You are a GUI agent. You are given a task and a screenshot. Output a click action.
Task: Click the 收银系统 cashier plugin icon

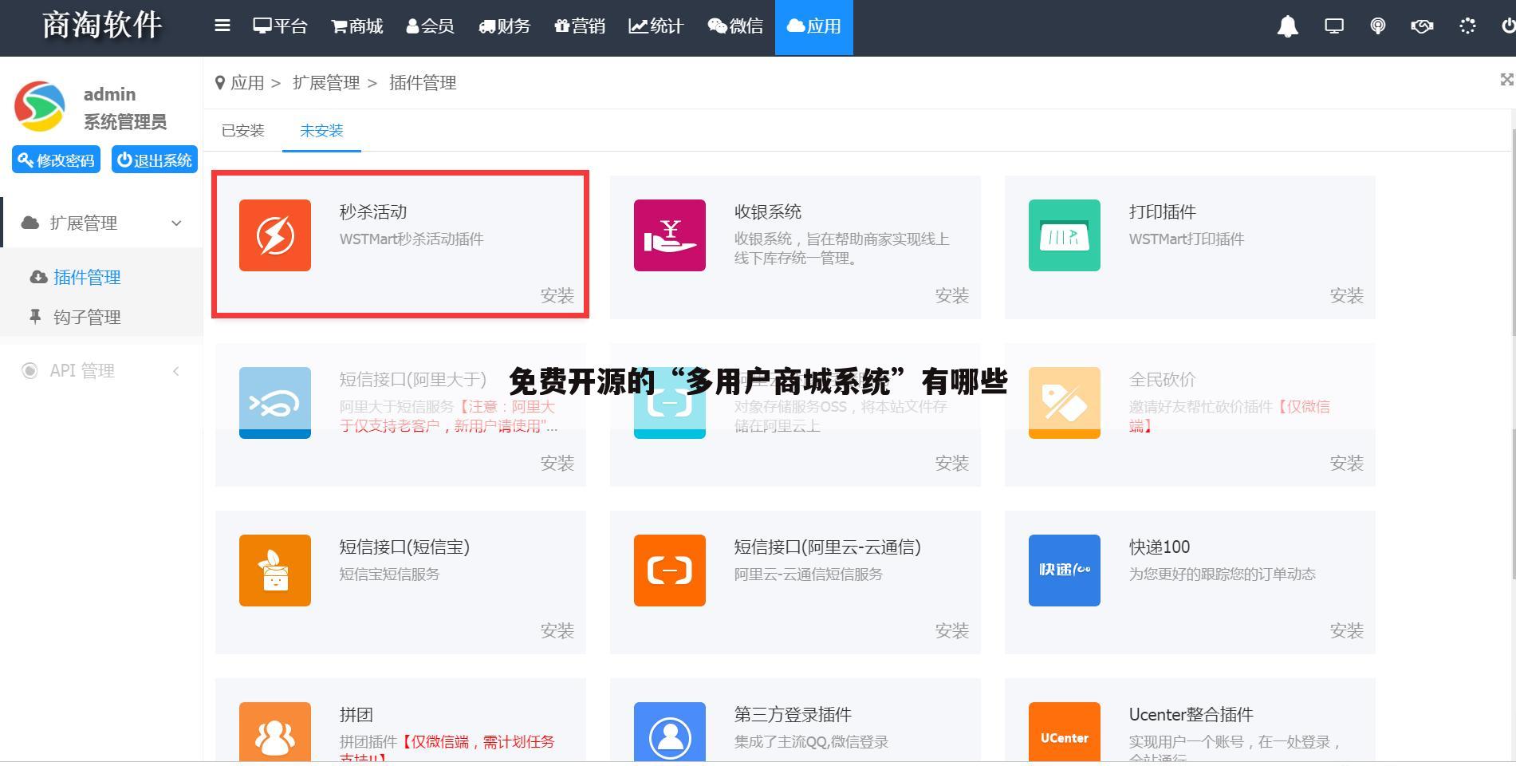pos(669,235)
